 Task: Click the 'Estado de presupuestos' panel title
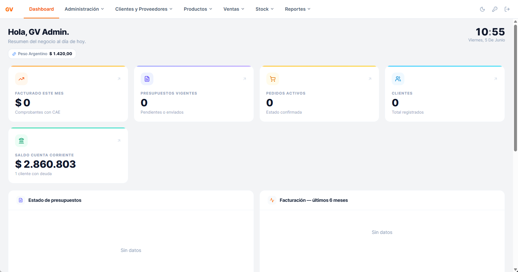[x=55, y=200]
